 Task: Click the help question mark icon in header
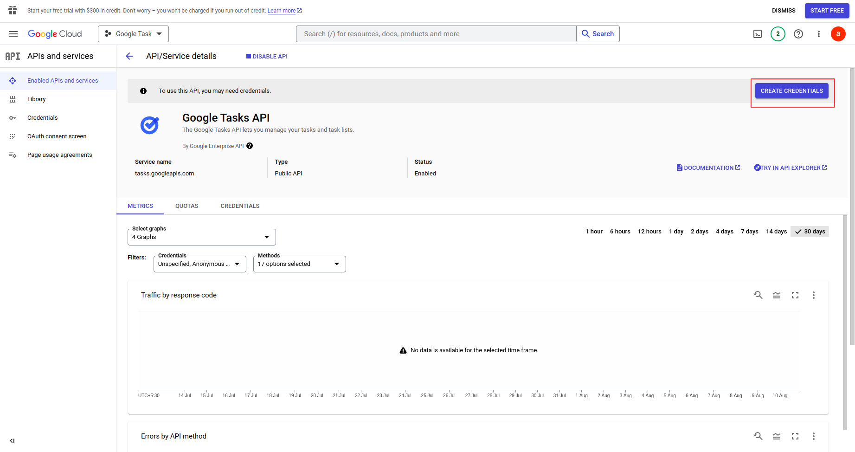tap(798, 34)
